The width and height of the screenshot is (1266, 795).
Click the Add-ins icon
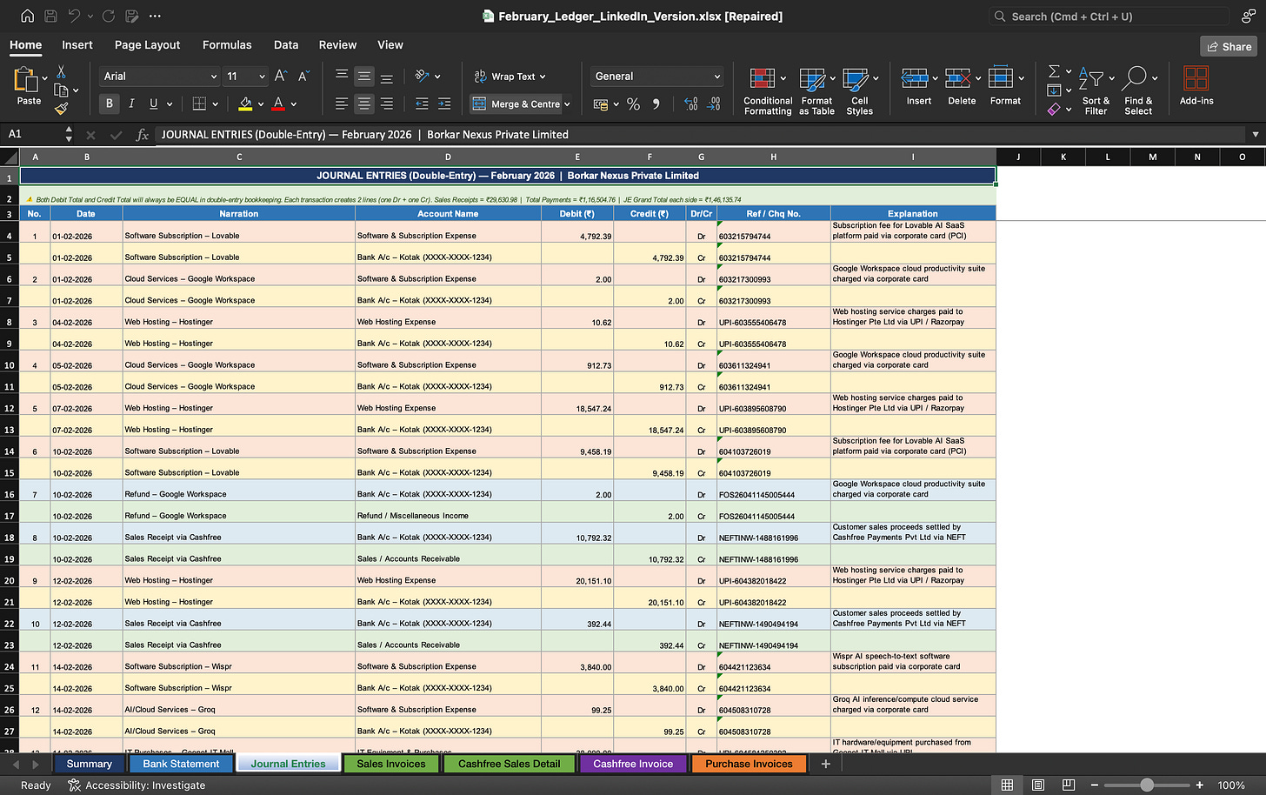click(1196, 87)
